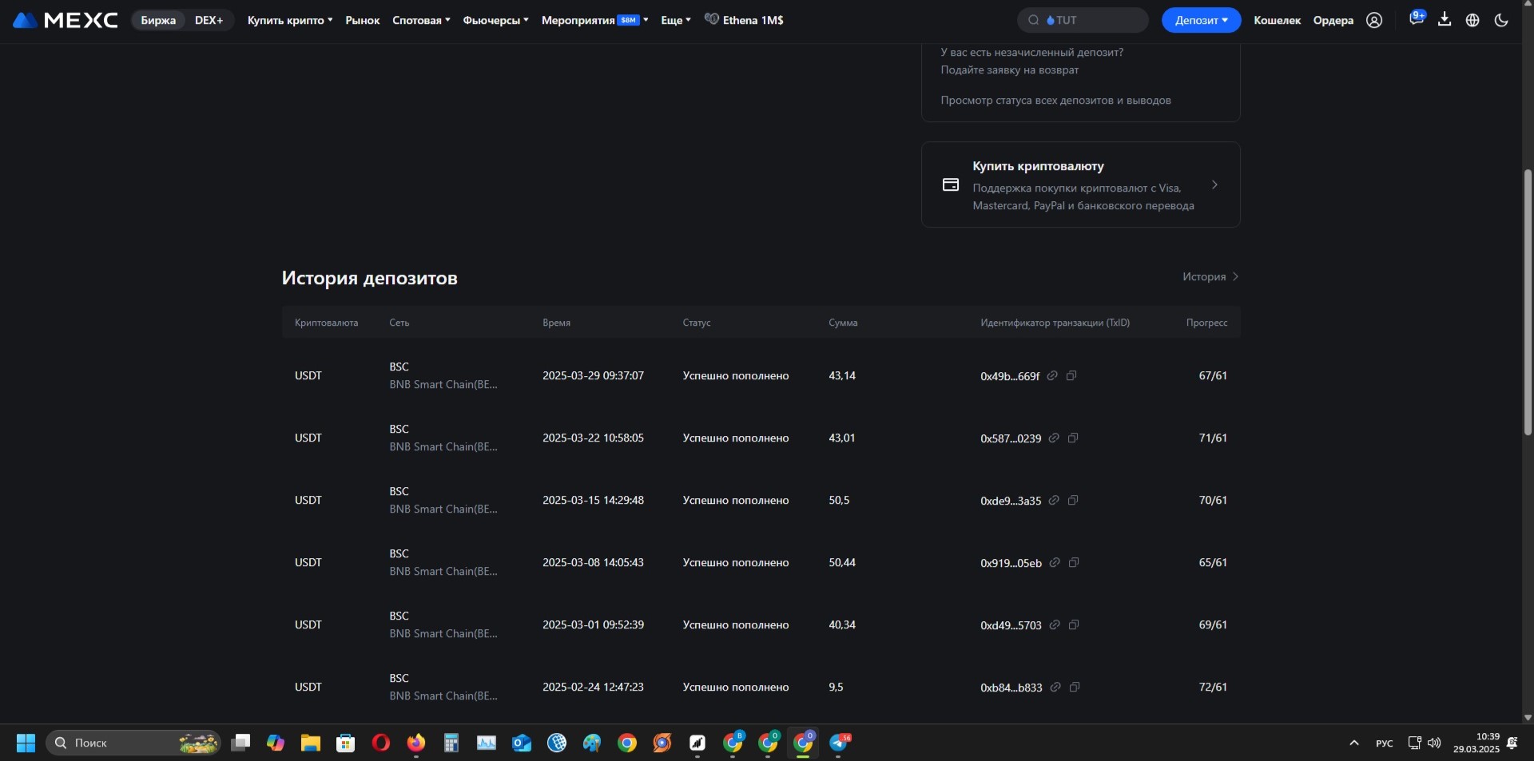Image resolution: width=1534 pixels, height=761 pixels.
Task: Open the Ордера menu
Action: pos(1333,20)
